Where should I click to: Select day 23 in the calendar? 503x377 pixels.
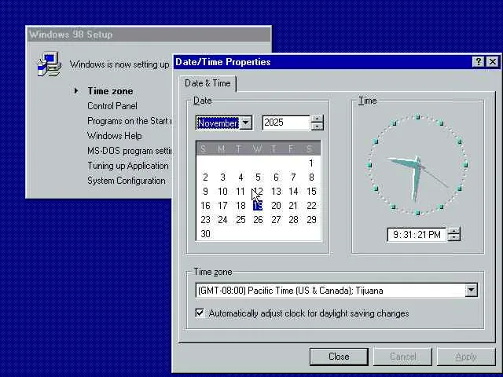coord(205,220)
